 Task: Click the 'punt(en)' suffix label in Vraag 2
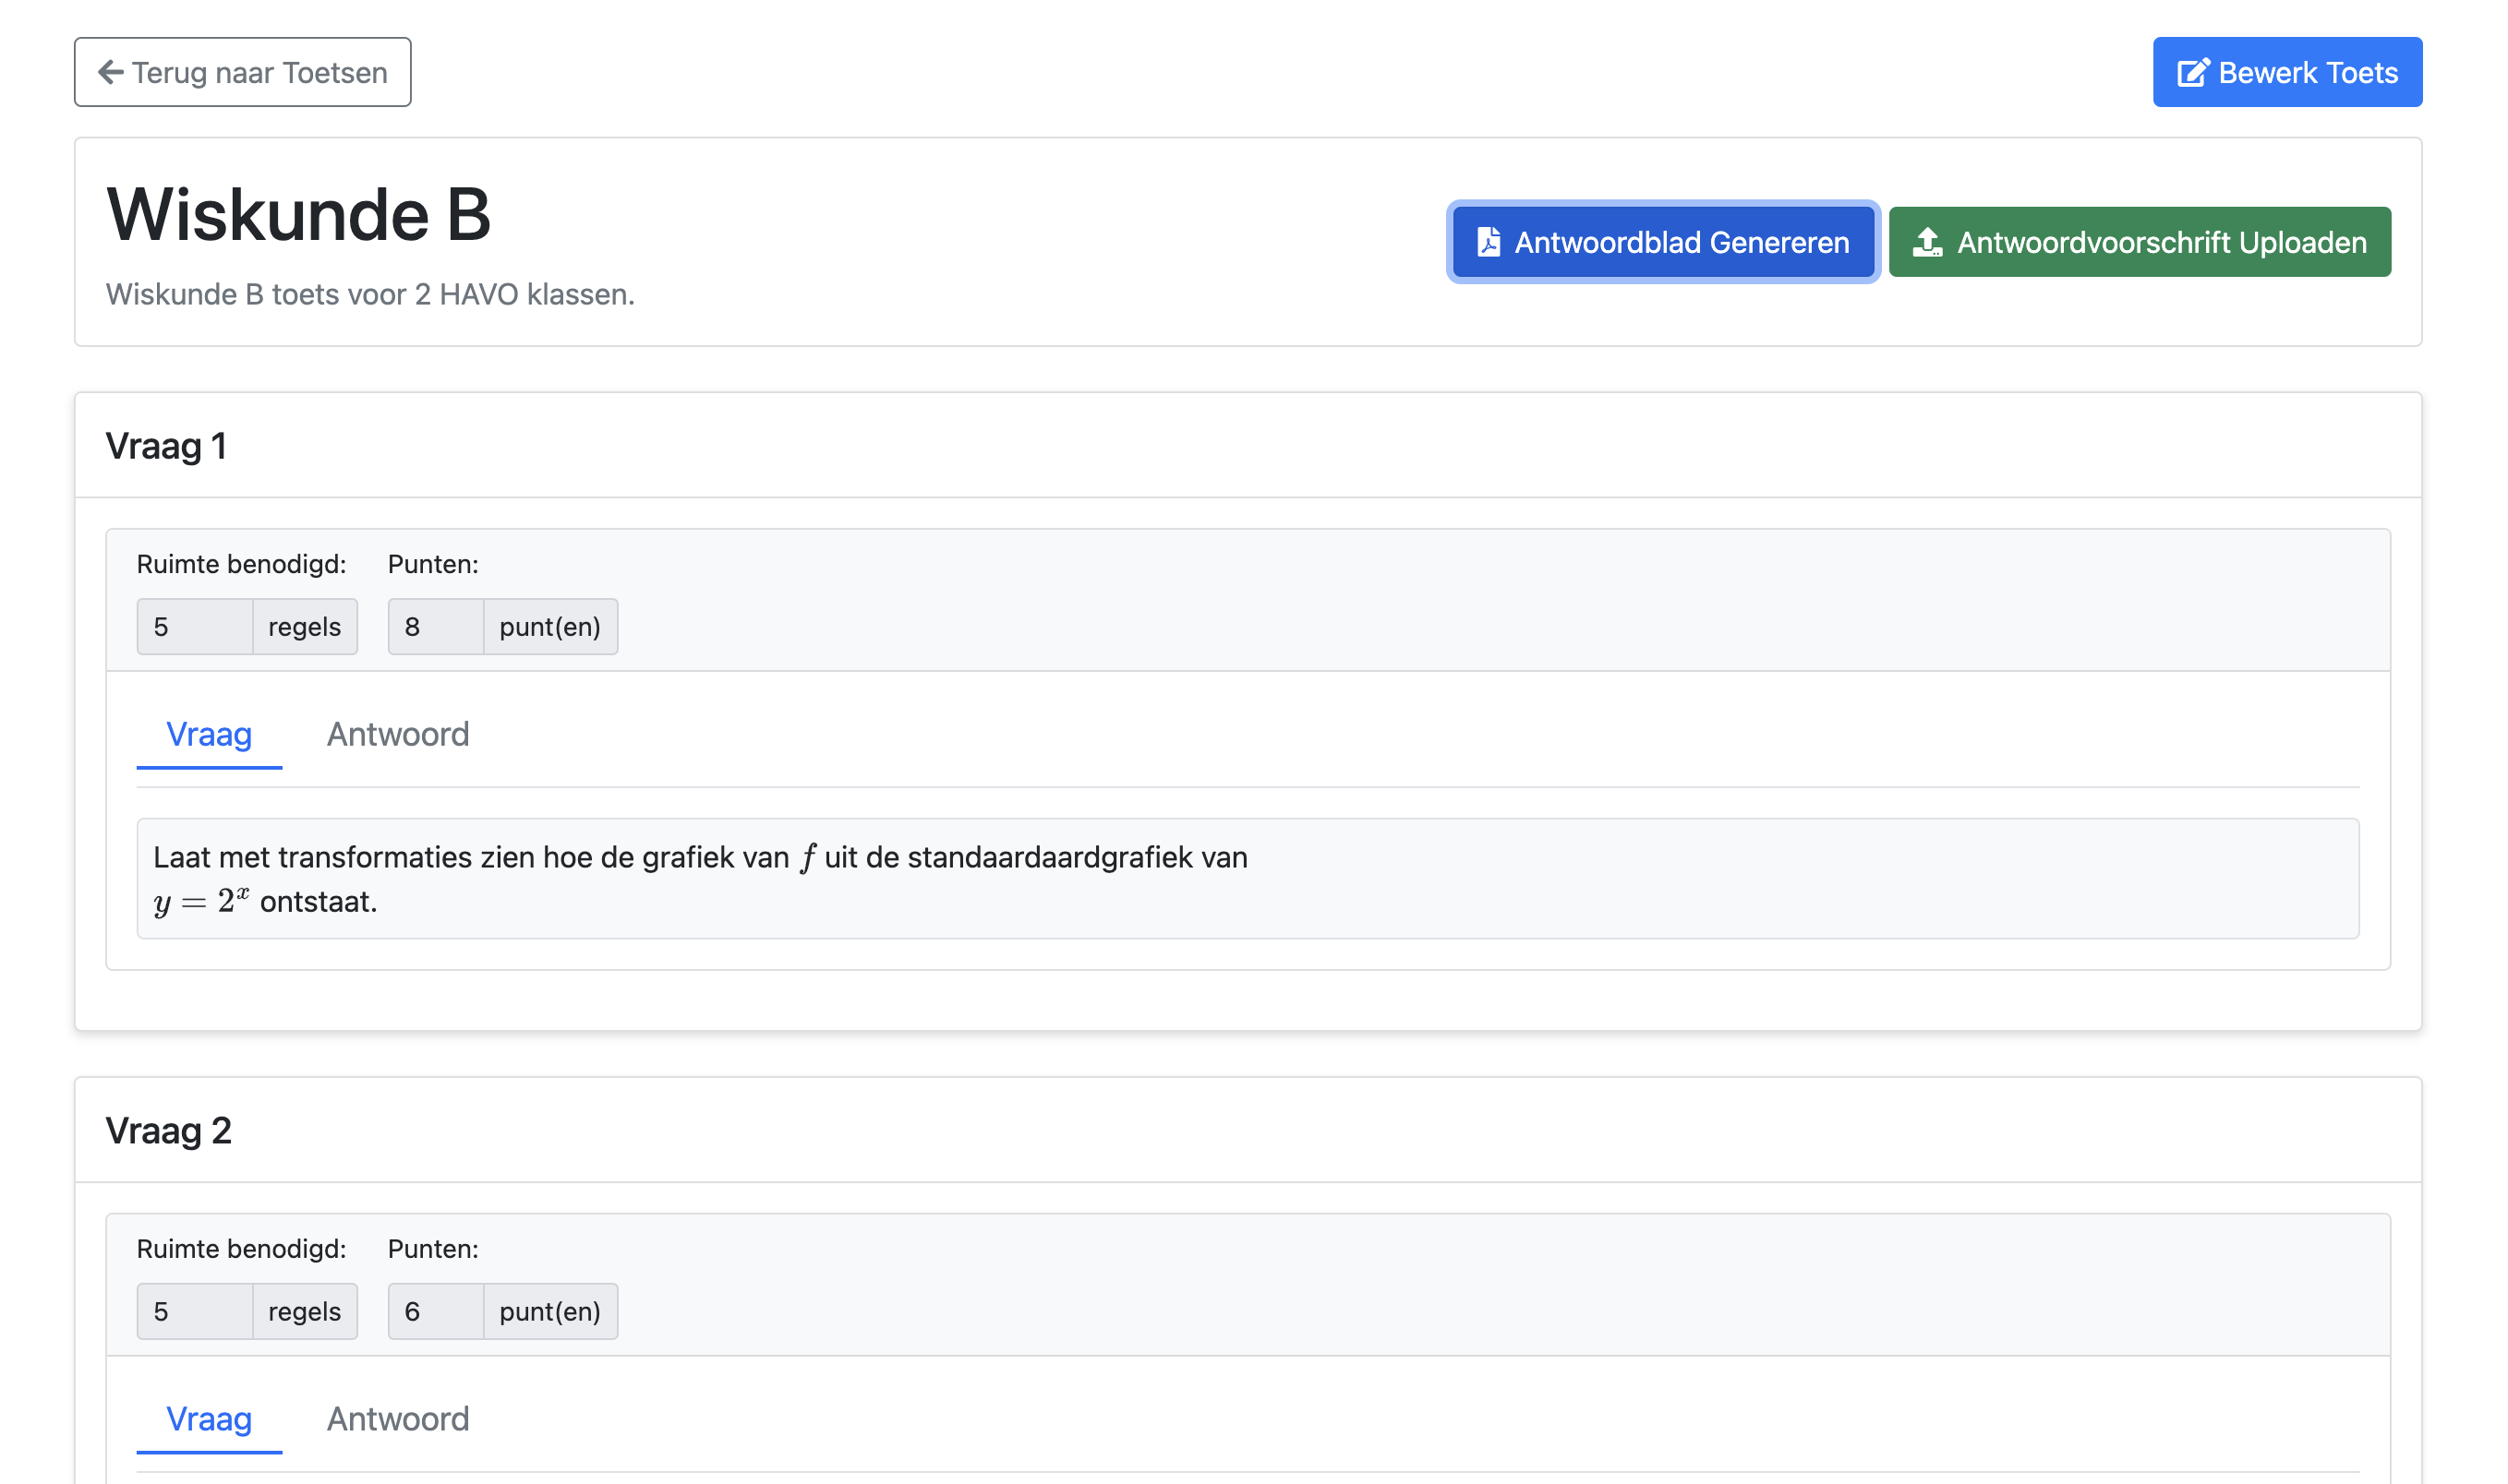coord(550,1311)
